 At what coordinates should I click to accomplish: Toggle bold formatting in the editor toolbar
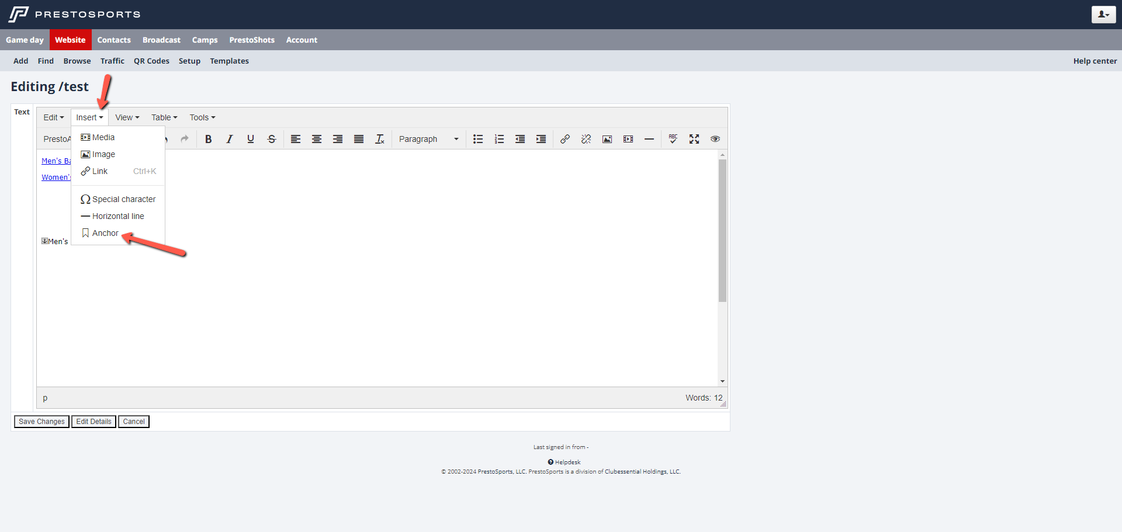(208, 139)
